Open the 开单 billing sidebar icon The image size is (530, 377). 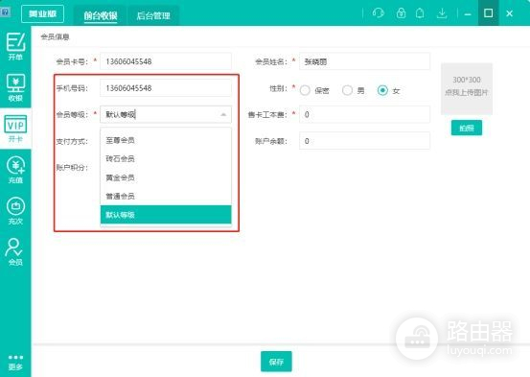[15, 46]
